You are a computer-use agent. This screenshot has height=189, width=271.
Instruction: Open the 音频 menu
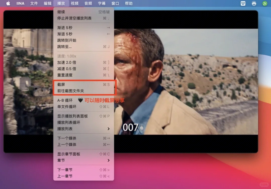[x=88, y=3]
